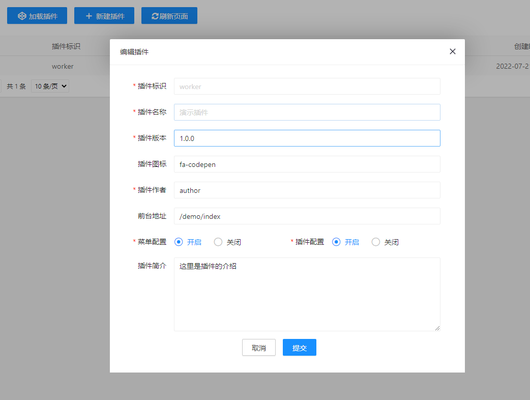Click into the 插件标识 input field
Image resolution: width=530 pixels, height=400 pixels.
click(x=307, y=87)
